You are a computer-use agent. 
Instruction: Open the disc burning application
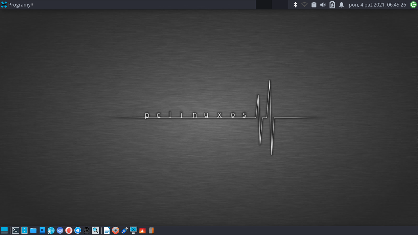coord(115,230)
